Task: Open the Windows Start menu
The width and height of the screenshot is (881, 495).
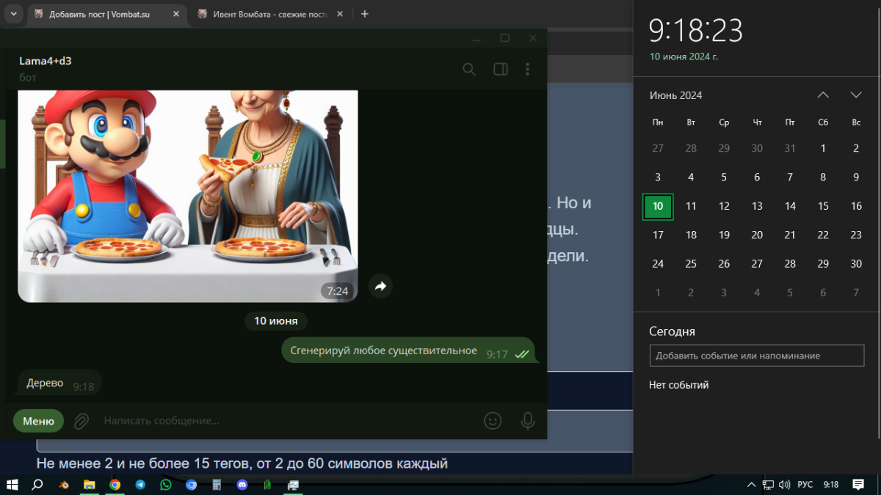Action: click(12, 485)
